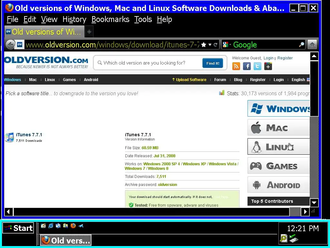Open Linux in the dark navigation bar
The image size is (330, 248).
[50, 79]
